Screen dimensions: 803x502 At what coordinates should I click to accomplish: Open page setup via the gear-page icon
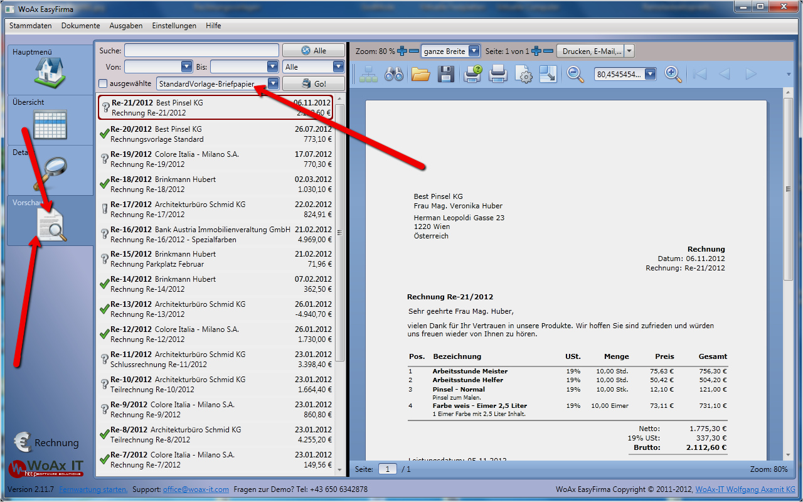(523, 74)
